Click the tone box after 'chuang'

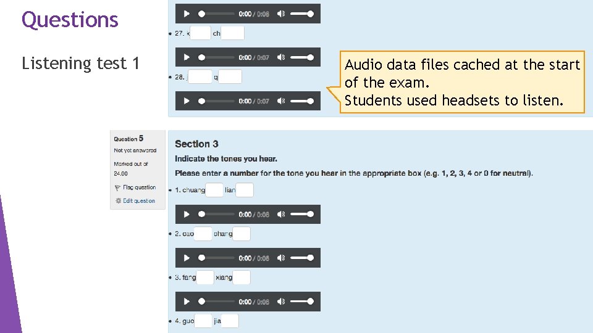point(214,190)
